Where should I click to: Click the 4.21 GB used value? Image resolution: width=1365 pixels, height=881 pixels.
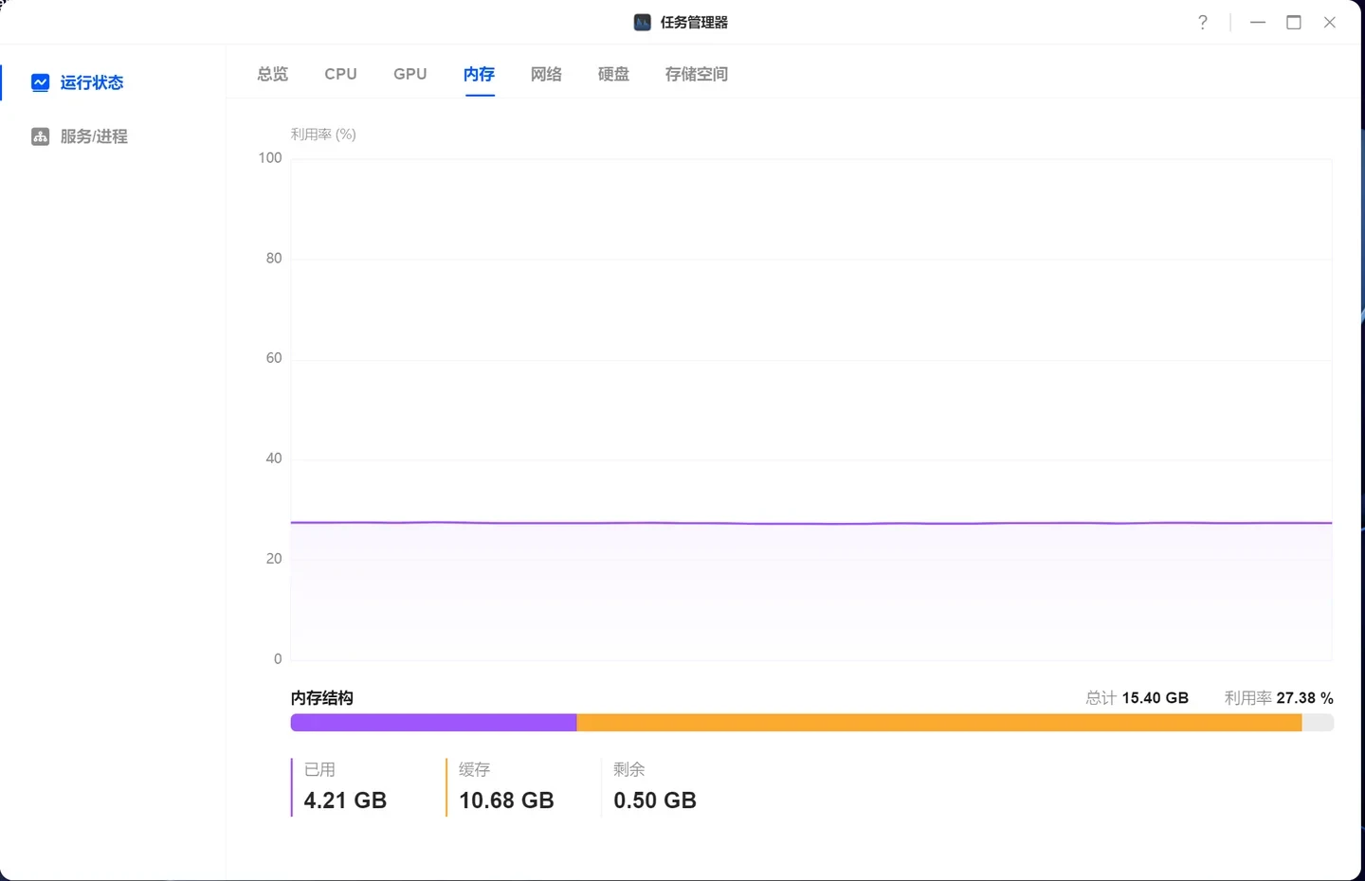tap(345, 800)
